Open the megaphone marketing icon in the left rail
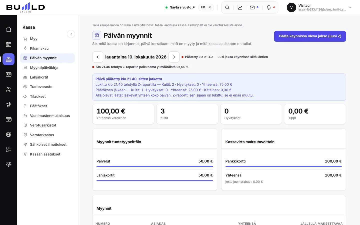Image resolution: width=360 pixels, height=225 pixels. (8, 104)
